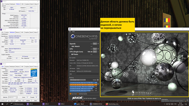The width and height of the screenshot is (189, 106).
Task: Open the Socket #1 Selection dropdown
Action: point(13,97)
